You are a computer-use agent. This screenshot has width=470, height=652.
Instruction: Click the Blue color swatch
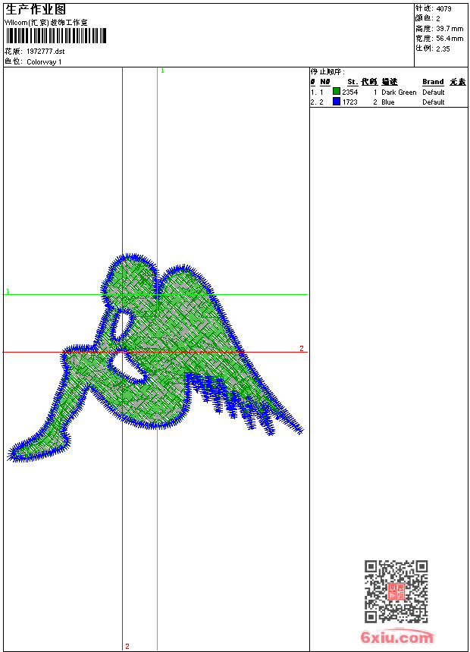pyautogui.click(x=337, y=102)
